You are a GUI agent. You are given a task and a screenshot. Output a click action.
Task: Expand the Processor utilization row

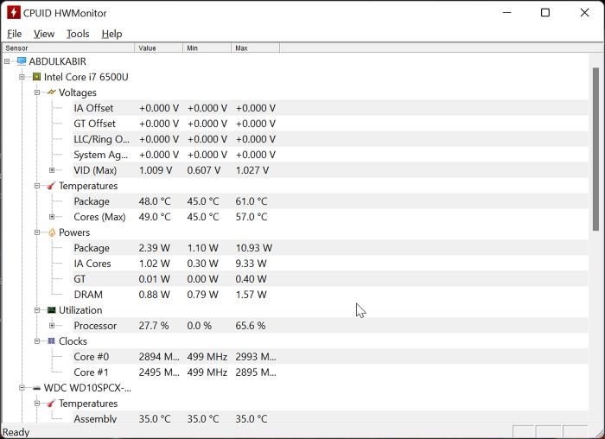coord(52,326)
